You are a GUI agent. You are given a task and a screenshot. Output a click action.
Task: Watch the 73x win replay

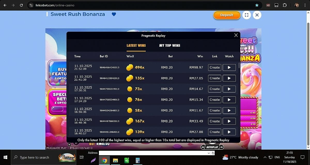(x=229, y=89)
